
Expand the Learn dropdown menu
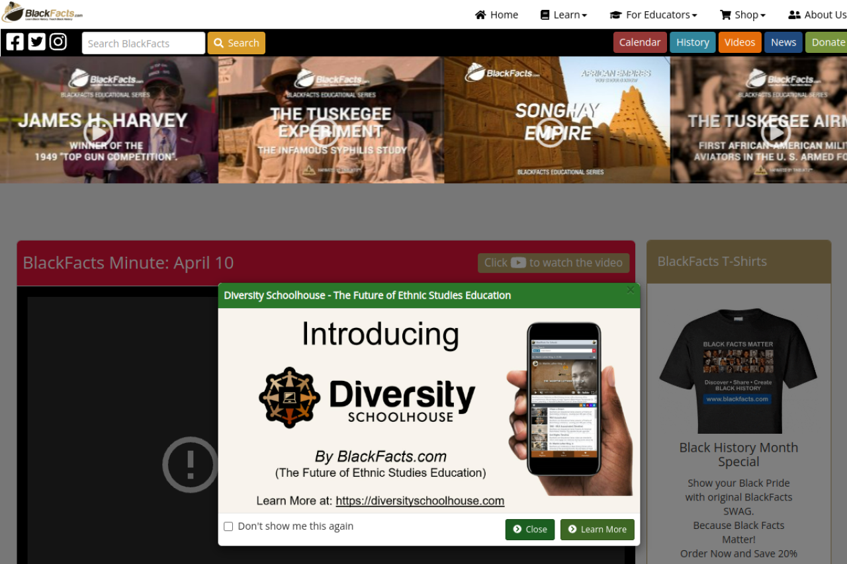pos(564,15)
